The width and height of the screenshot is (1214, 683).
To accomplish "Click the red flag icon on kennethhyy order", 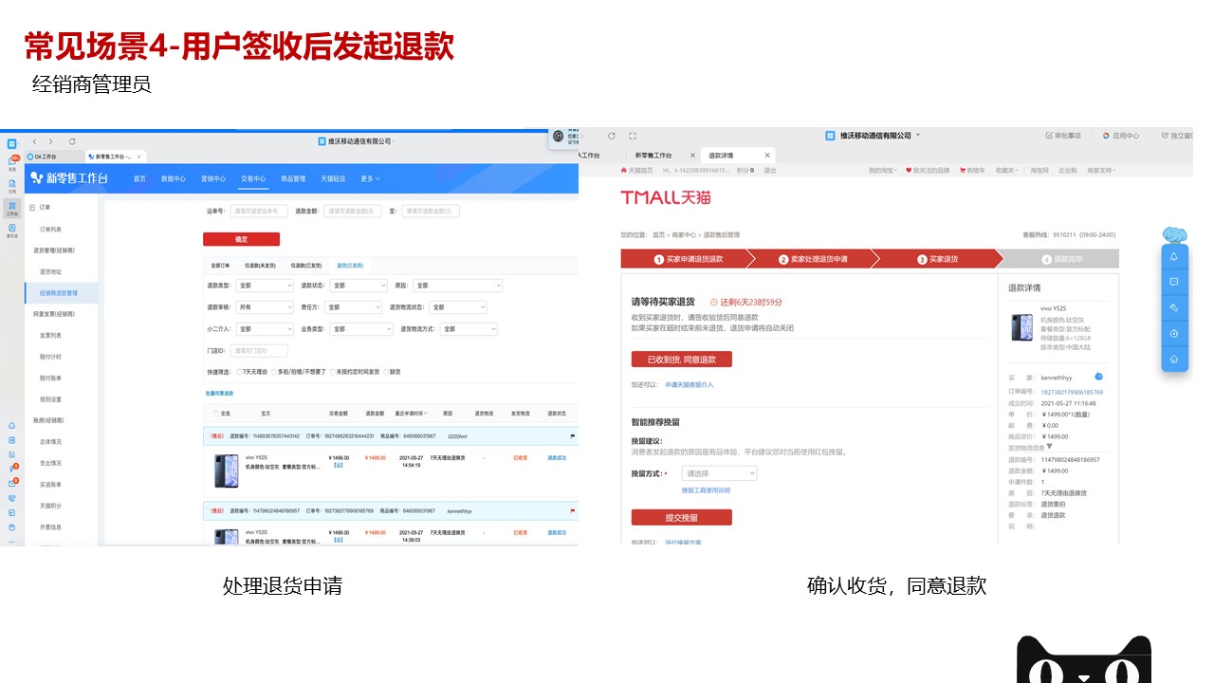I will click(573, 511).
